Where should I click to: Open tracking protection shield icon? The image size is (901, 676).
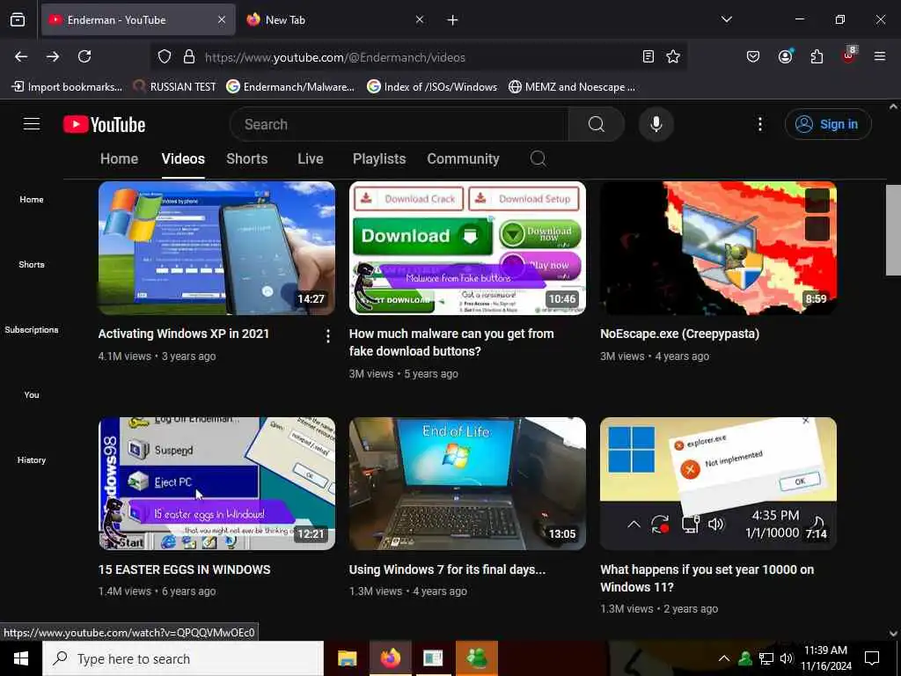click(x=165, y=57)
